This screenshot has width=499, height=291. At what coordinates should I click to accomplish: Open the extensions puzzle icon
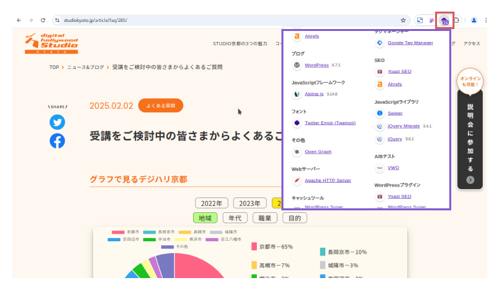point(456,21)
